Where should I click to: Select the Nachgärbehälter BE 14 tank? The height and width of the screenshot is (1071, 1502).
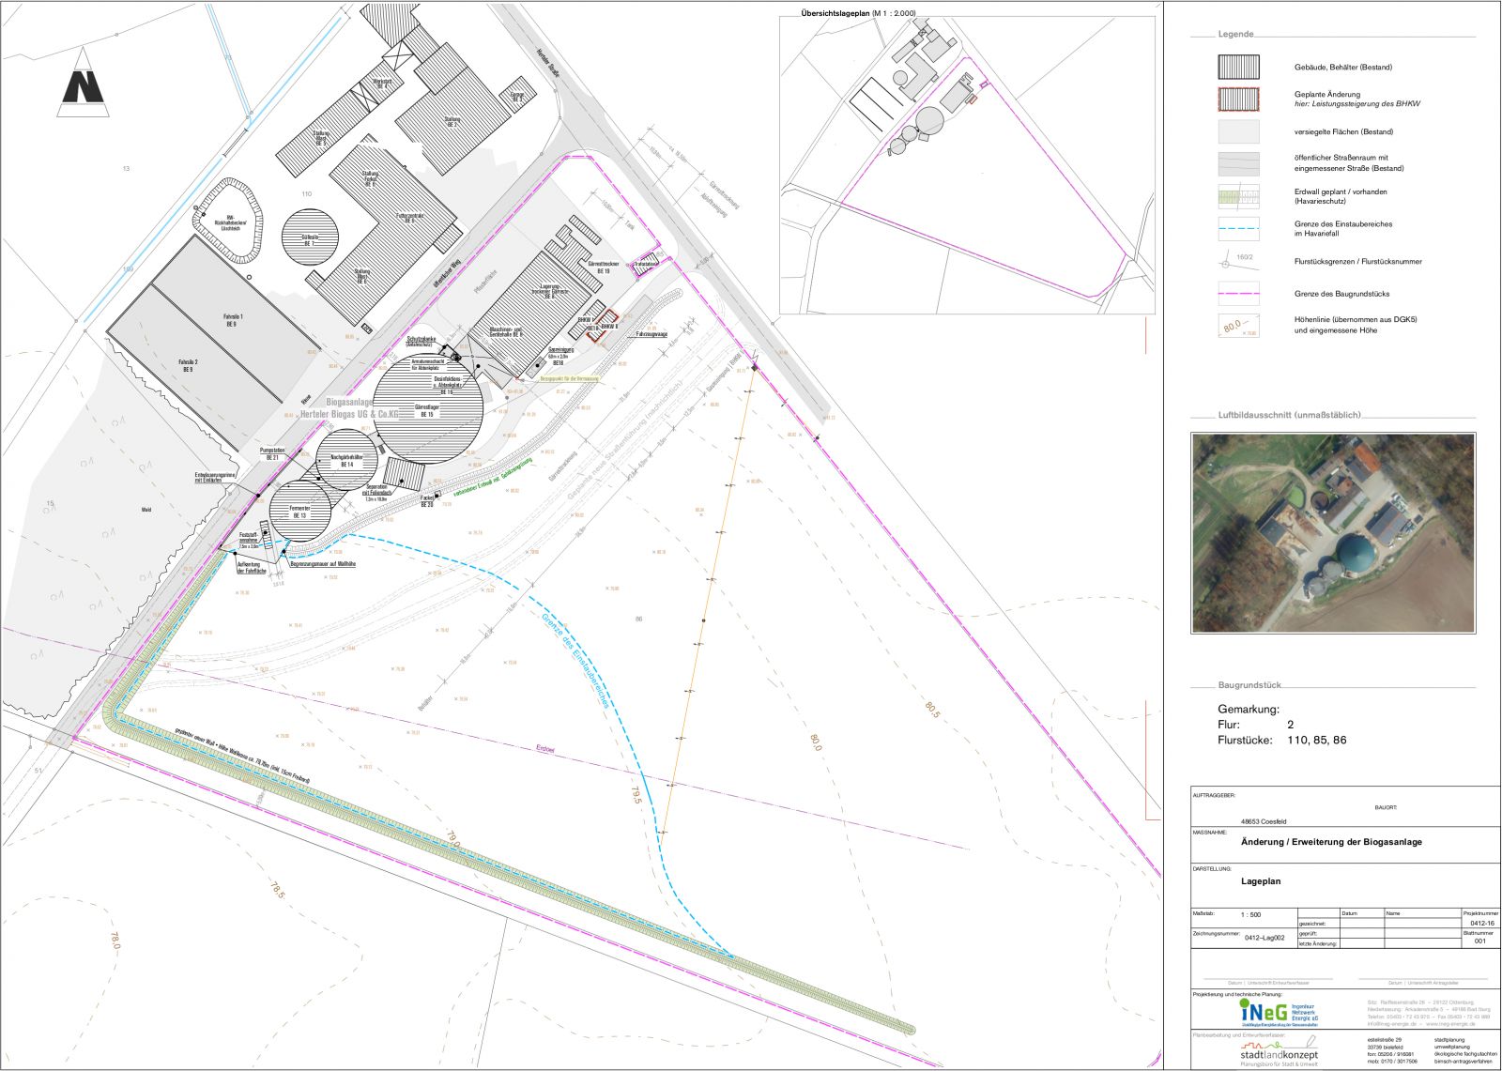346,460
